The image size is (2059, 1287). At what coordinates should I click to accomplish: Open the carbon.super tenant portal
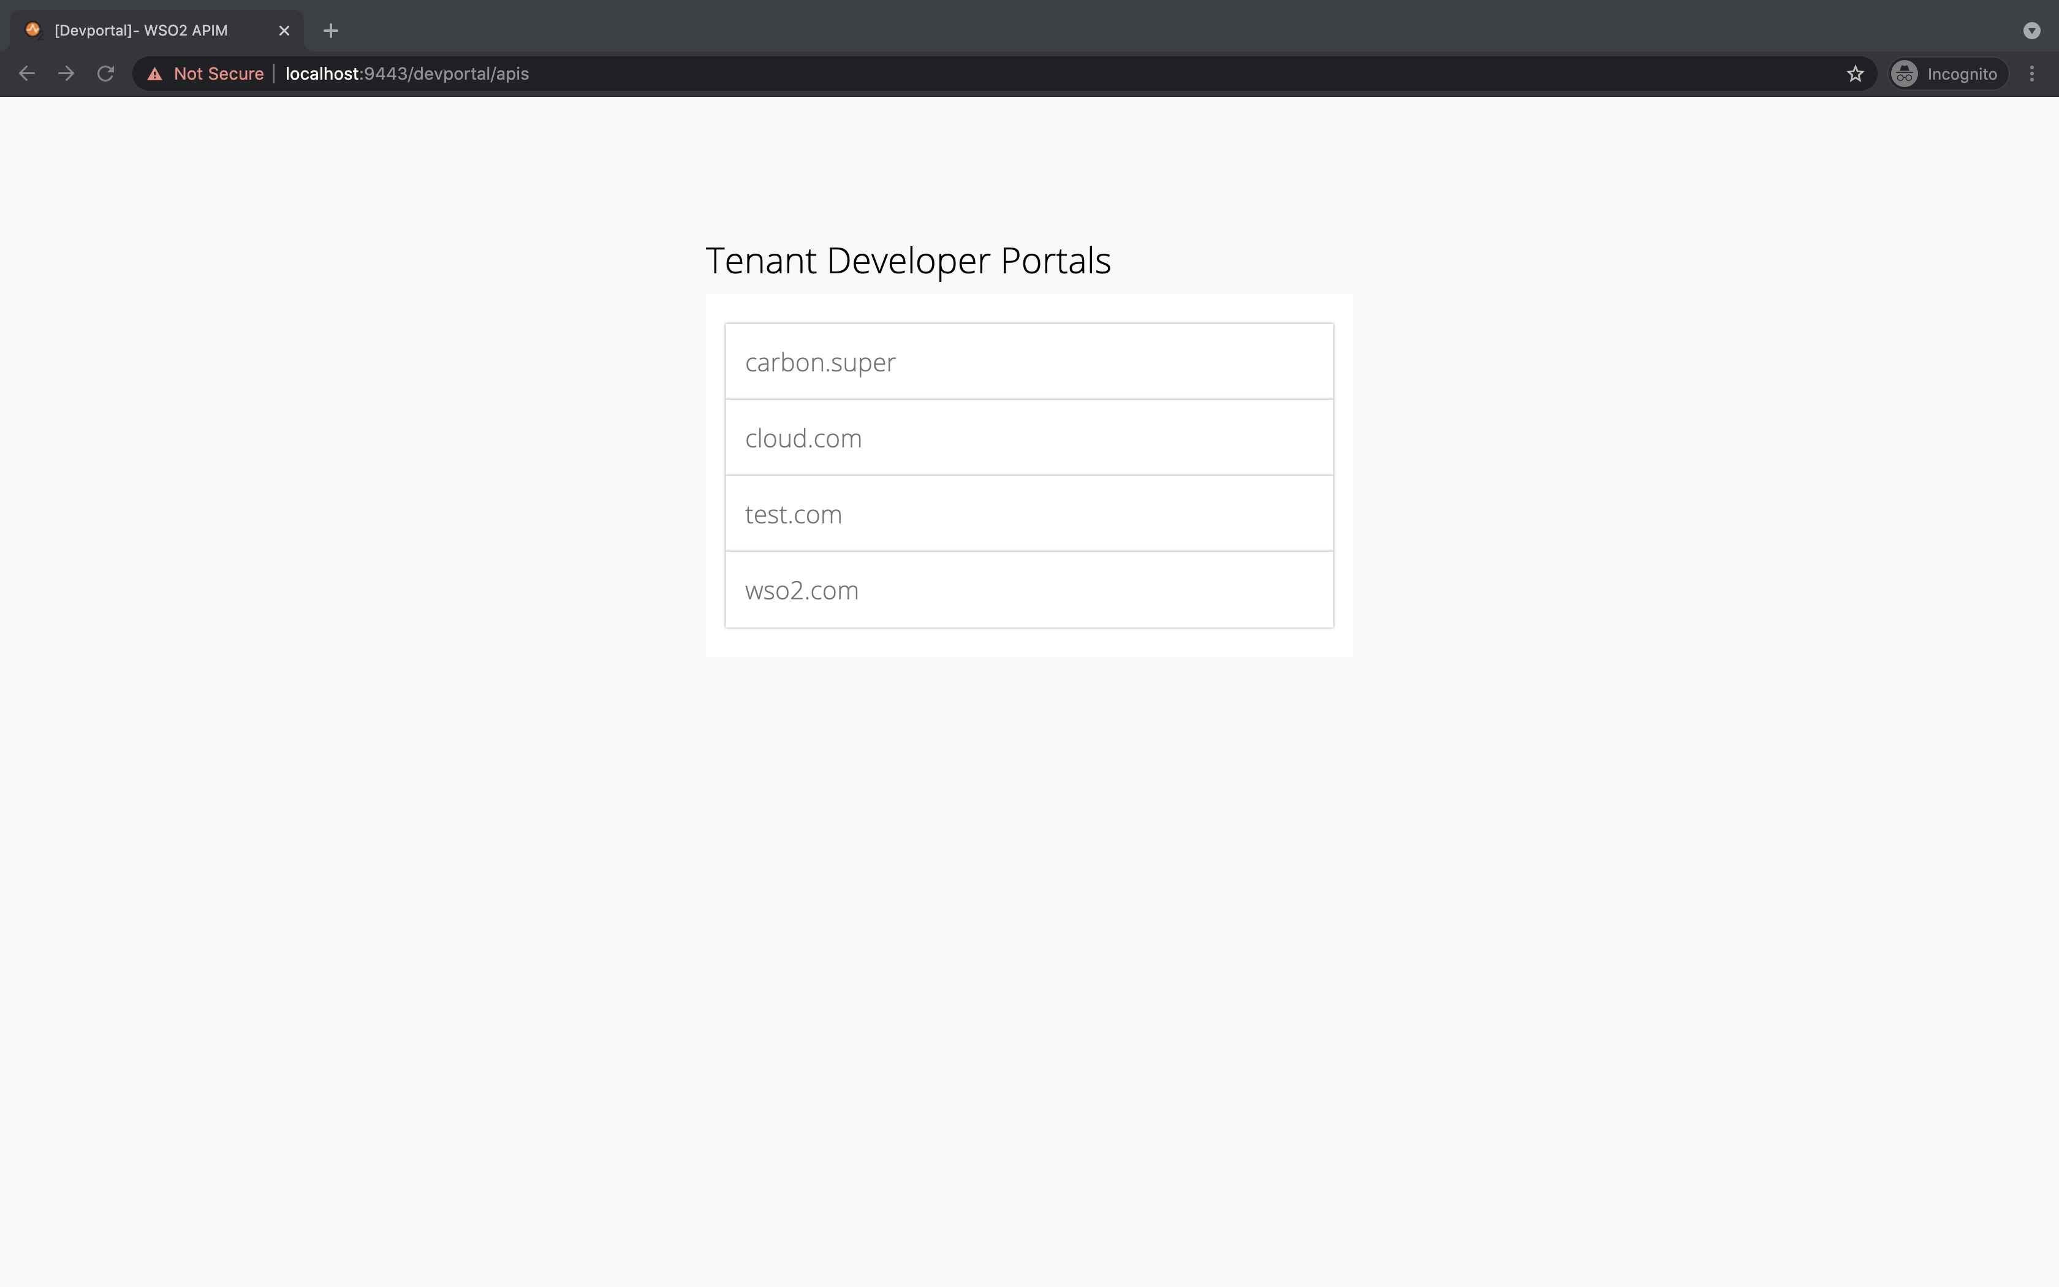(x=1028, y=362)
